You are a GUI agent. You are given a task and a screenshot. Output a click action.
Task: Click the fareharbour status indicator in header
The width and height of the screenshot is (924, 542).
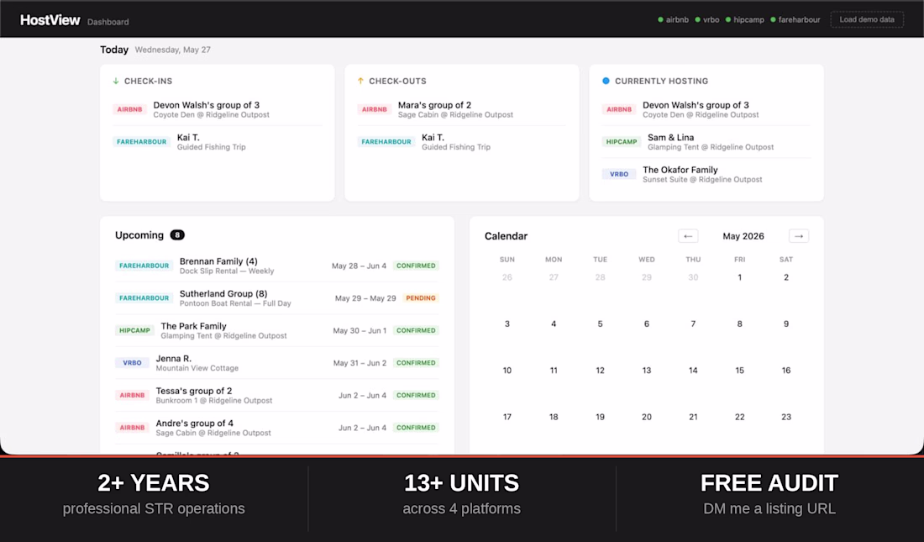click(795, 19)
